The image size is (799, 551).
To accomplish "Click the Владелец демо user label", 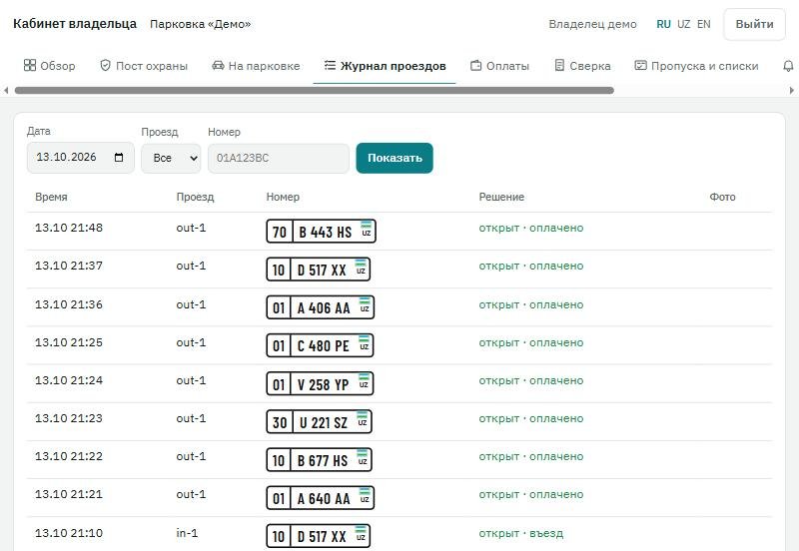I will 592,24.
